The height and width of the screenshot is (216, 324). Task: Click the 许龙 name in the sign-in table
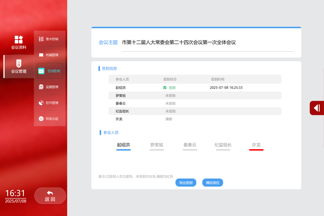(x=119, y=119)
